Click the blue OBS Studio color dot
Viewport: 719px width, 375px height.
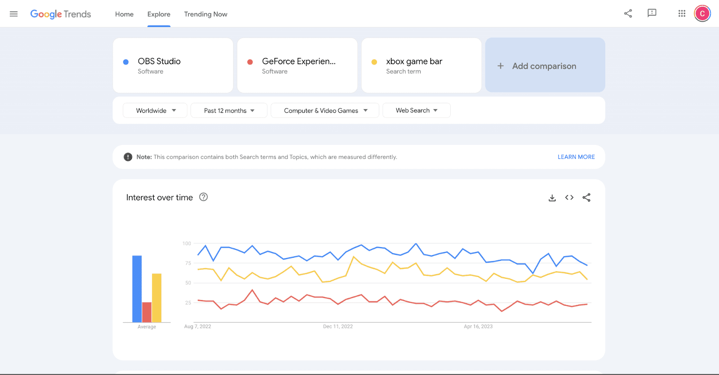pos(126,62)
